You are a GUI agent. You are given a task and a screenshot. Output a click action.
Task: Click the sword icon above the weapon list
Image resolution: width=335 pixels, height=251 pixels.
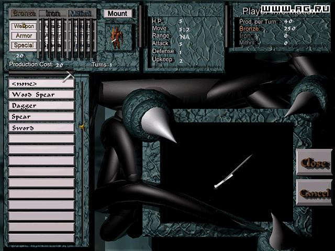(69, 77)
